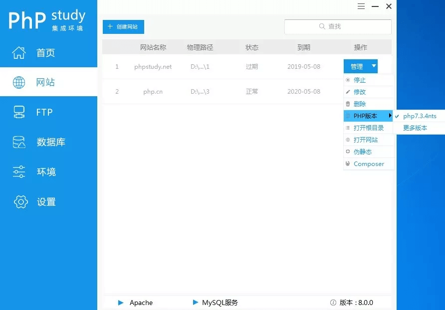
Task: Expand the PHP版本 submenu
Action: coord(366,116)
